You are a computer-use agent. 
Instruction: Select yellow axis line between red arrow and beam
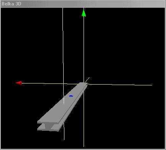(x=50, y=83)
